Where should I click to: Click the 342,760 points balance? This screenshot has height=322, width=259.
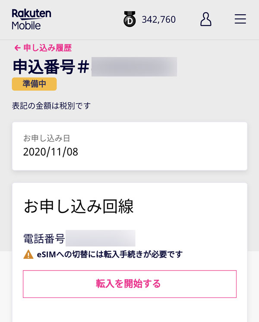pos(158,20)
